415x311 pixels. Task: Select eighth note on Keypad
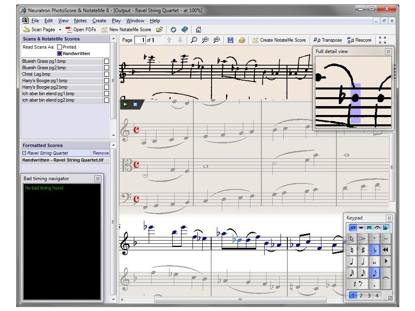374,273
